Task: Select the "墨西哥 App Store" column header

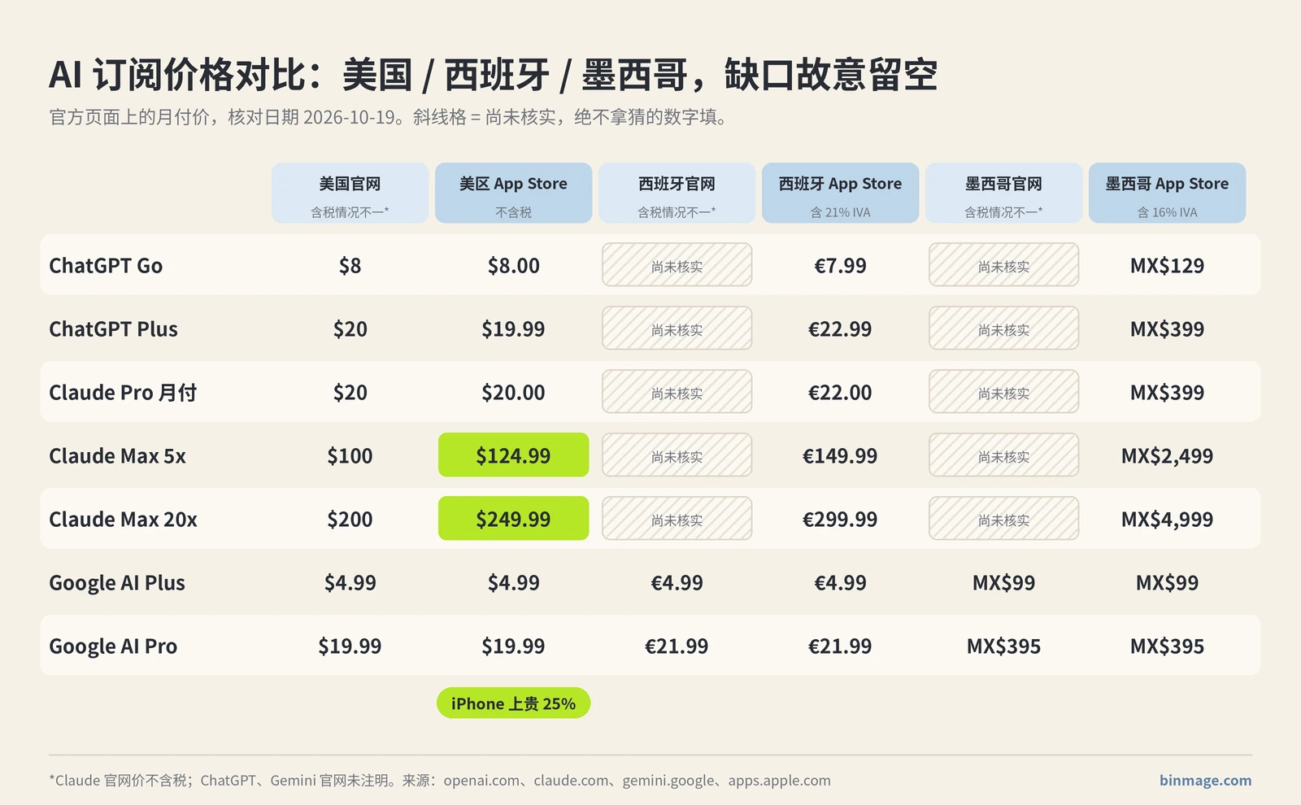Action: (x=1167, y=193)
